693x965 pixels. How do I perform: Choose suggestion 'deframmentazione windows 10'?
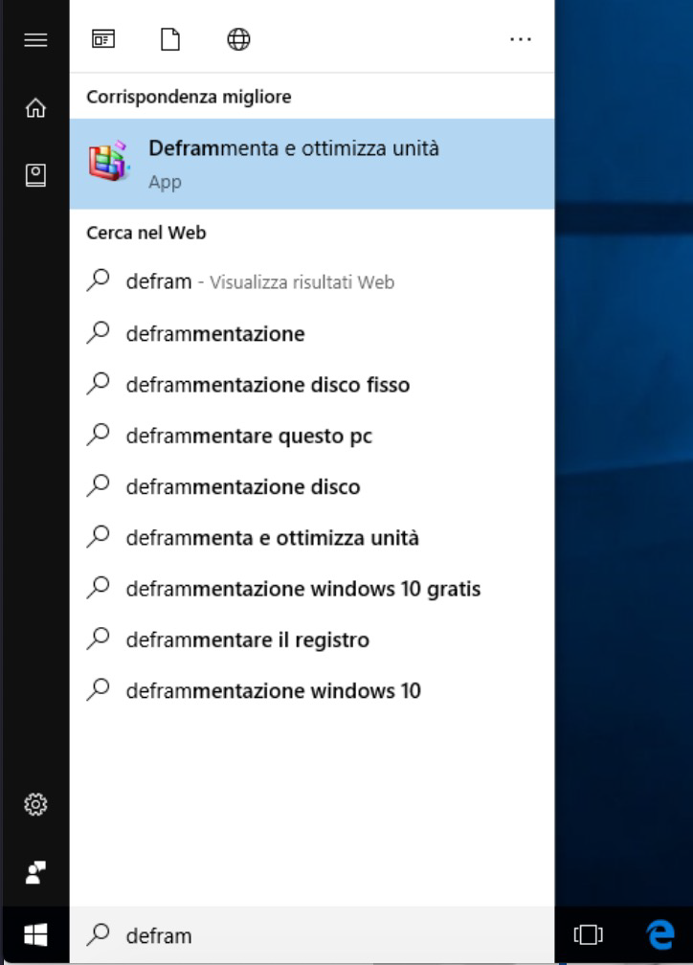312,690
